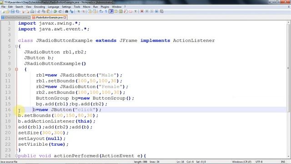Image resolution: width=291 pixels, height=164 pixels.
Task: Click the green Undo arrow icon
Action: click(55, 11)
